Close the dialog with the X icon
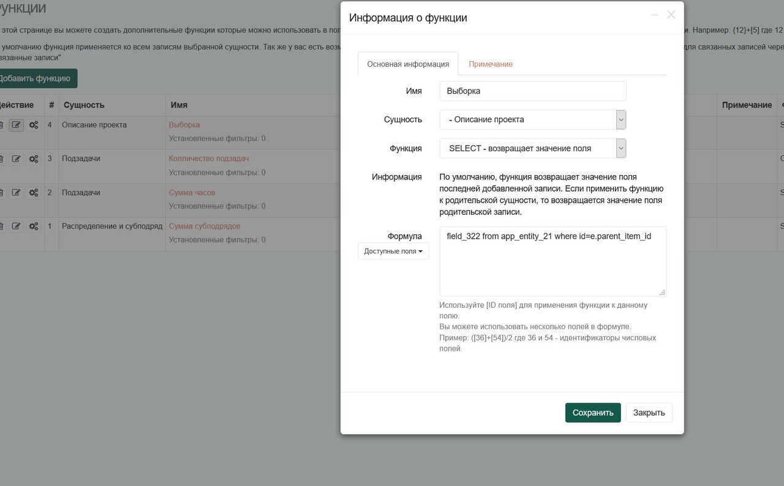Viewport: 784px width, 486px height. point(671,15)
